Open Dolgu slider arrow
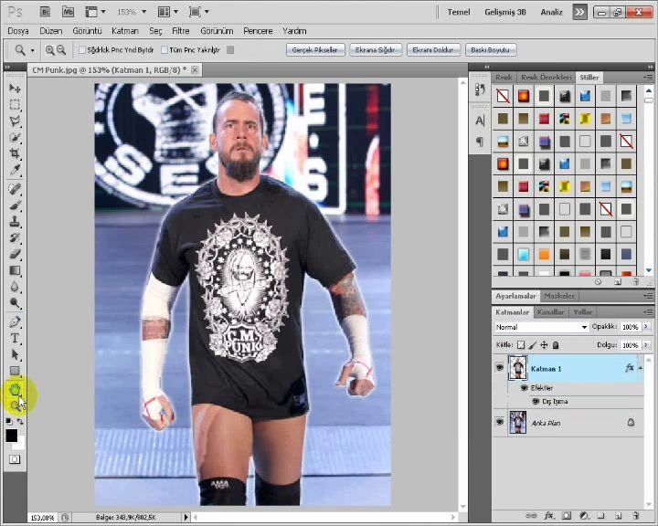This screenshot has height=526, width=658. point(646,345)
